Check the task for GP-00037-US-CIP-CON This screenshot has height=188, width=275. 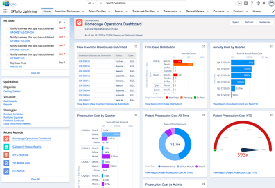point(8,29)
